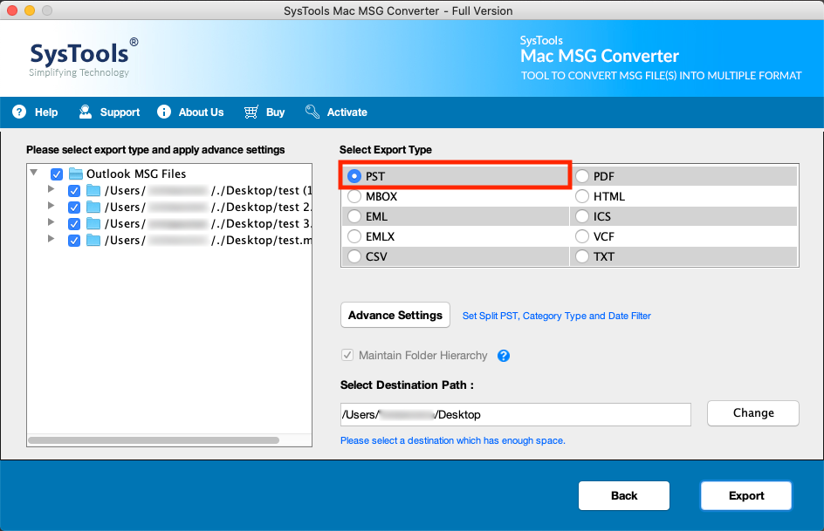Go Back to previous step
The image size is (824, 531).
[x=624, y=495]
